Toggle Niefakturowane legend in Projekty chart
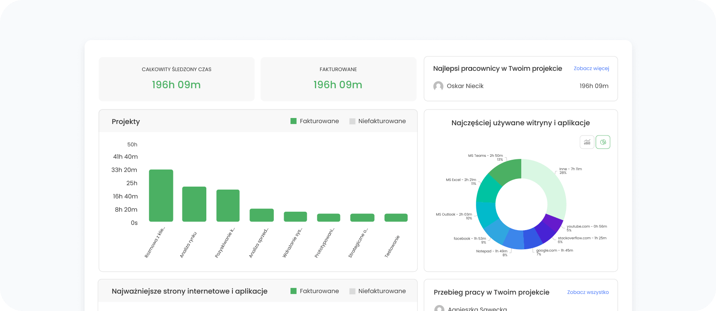Viewport: 716px width, 311px height. point(378,121)
